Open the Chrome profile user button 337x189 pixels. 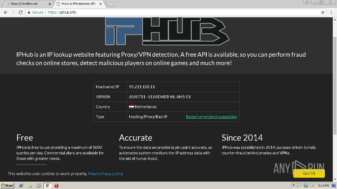point(307,2)
